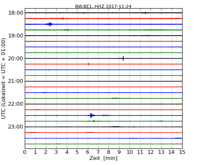Pick the large blue burst on the 18:30 trace
Viewport: 207px width, 165px height.
click(x=50, y=24)
